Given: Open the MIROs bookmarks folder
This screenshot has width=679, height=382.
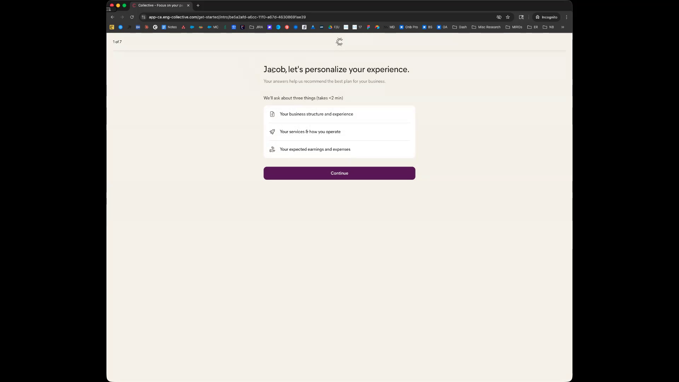Looking at the screenshot, I should pyautogui.click(x=513, y=27).
